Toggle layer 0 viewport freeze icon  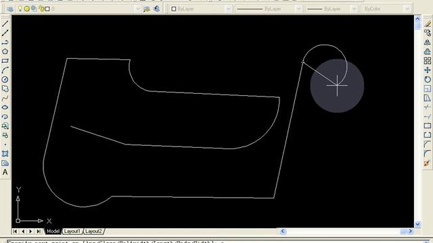tap(34, 9)
